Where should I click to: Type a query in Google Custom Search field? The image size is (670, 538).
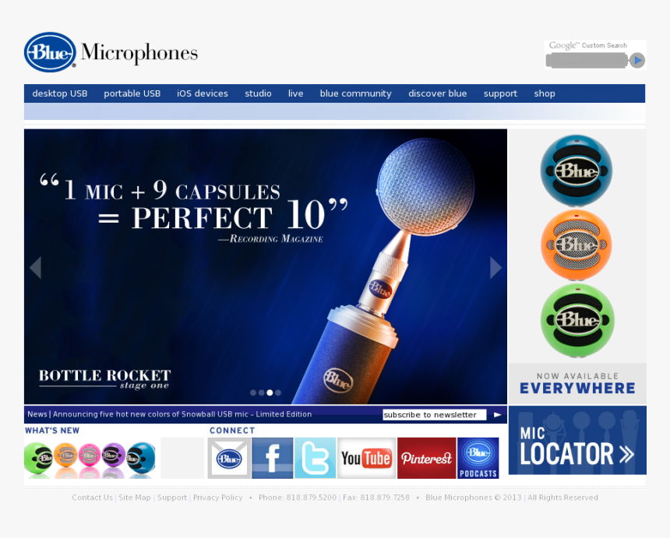tap(586, 59)
